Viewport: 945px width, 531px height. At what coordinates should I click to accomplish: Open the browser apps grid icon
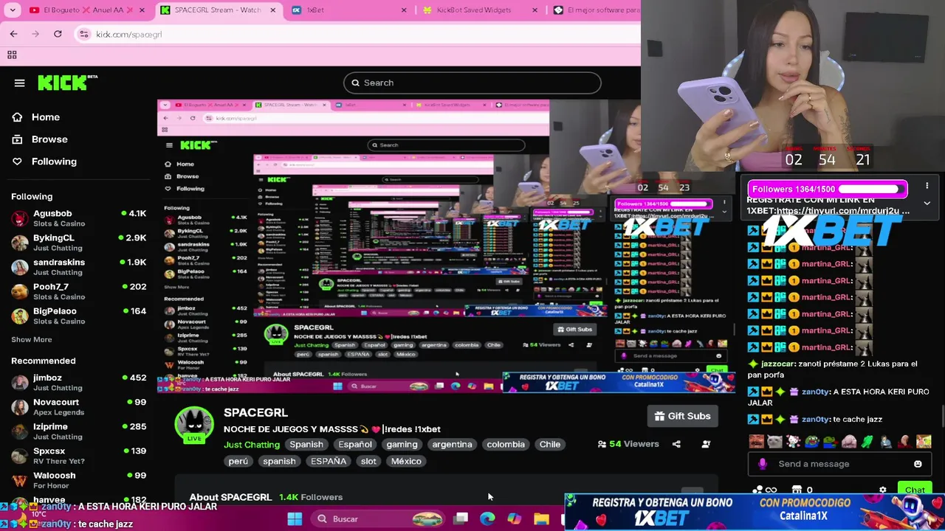[12, 55]
